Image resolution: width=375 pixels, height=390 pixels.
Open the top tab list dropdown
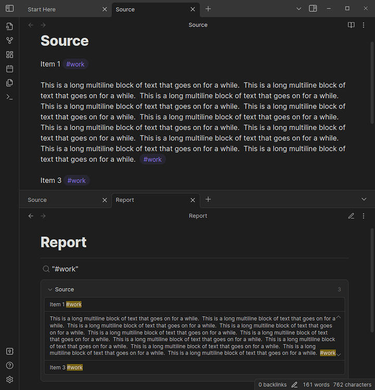[298, 9]
